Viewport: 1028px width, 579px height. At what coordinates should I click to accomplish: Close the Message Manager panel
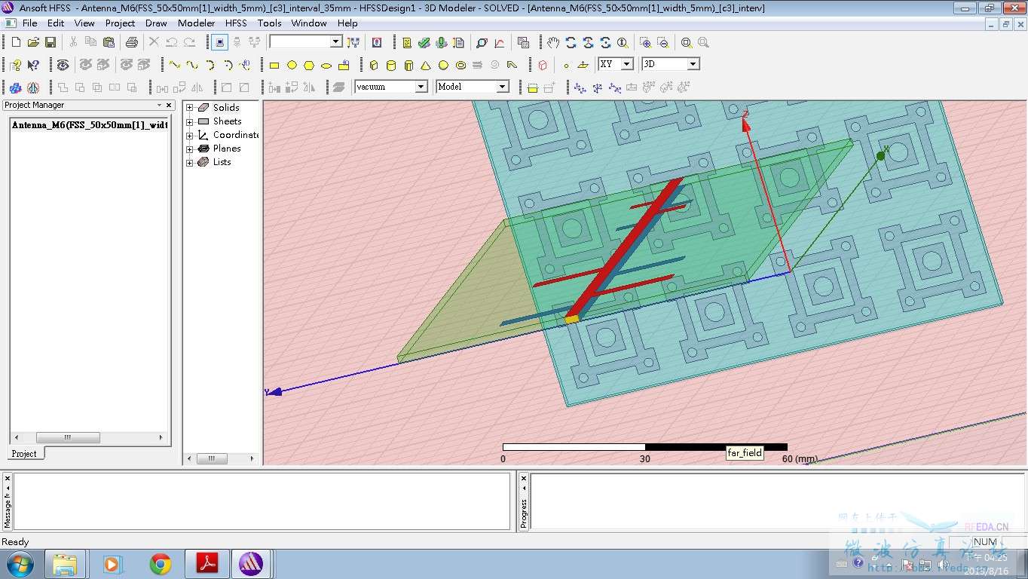pyautogui.click(x=8, y=478)
